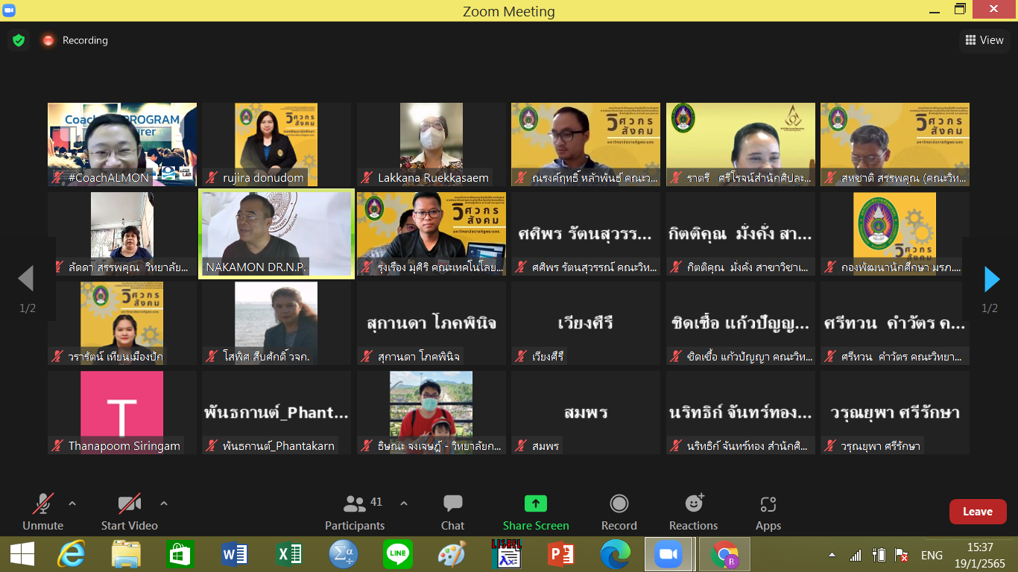Image resolution: width=1018 pixels, height=572 pixels.
Task: Open Microsoft Word from the taskbar
Action: coord(235,554)
